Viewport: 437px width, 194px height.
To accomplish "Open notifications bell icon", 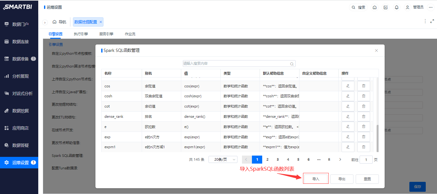I will (x=397, y=7).
